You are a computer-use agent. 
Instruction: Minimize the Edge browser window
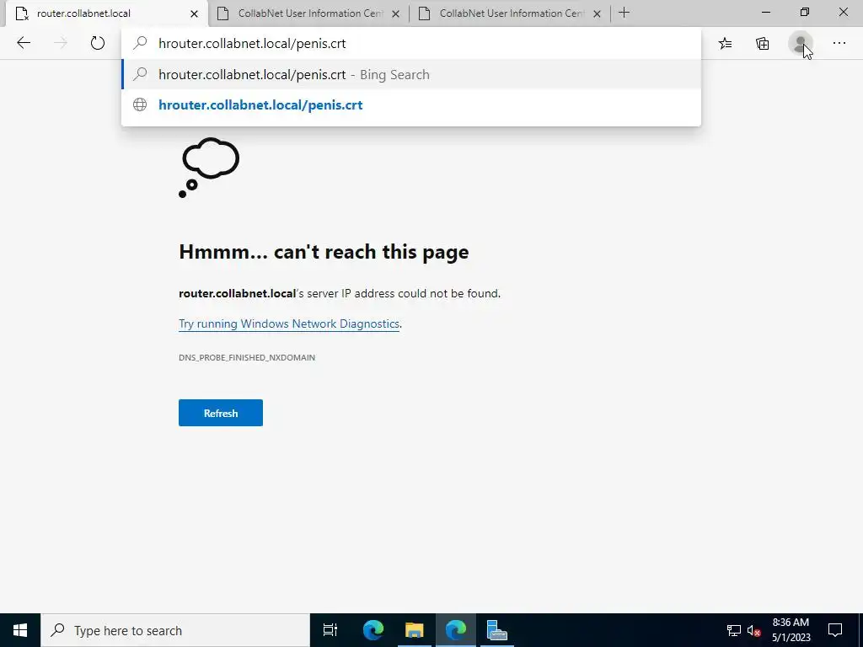coord(766,12)
